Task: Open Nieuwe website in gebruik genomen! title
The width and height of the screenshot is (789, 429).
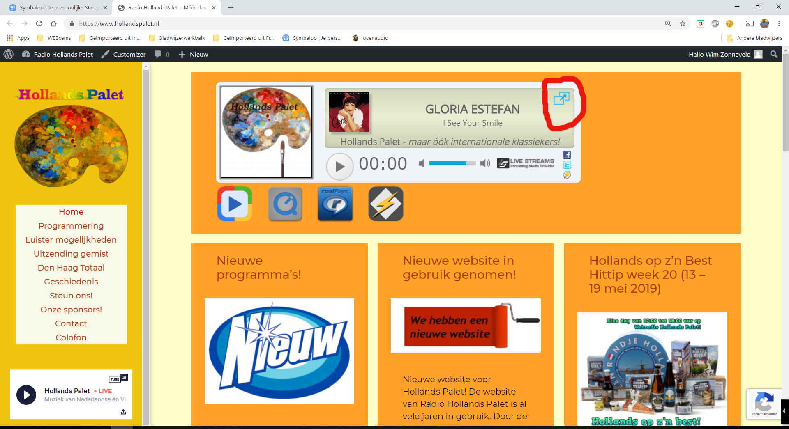Action: coord(459,267)
